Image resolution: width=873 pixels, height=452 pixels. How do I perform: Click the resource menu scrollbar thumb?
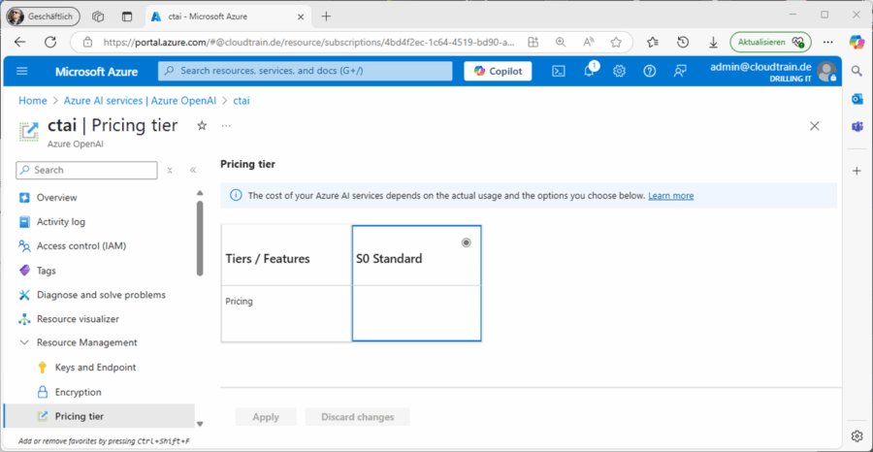(200, 238)
